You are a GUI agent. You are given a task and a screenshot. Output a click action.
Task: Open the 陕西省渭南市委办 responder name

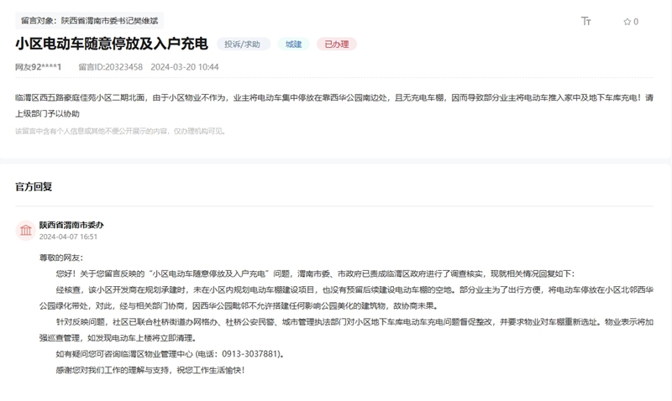click(x=71, y=225)
